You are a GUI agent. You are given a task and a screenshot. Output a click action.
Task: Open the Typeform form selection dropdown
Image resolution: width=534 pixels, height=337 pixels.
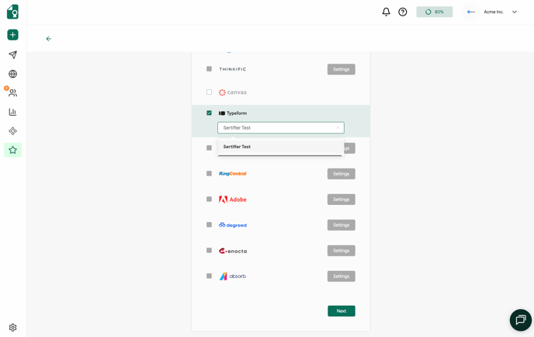pos(280,127)
